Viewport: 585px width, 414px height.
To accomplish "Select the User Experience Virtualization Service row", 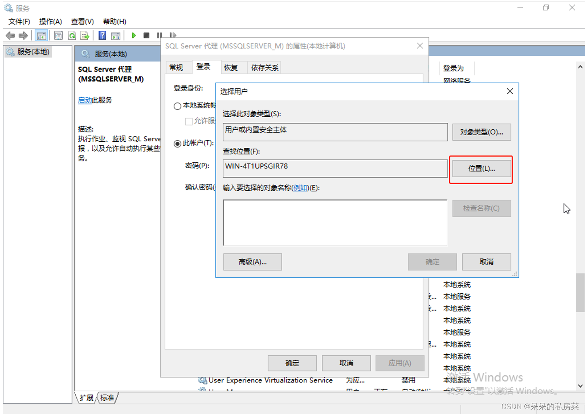I will pos(335,380).
